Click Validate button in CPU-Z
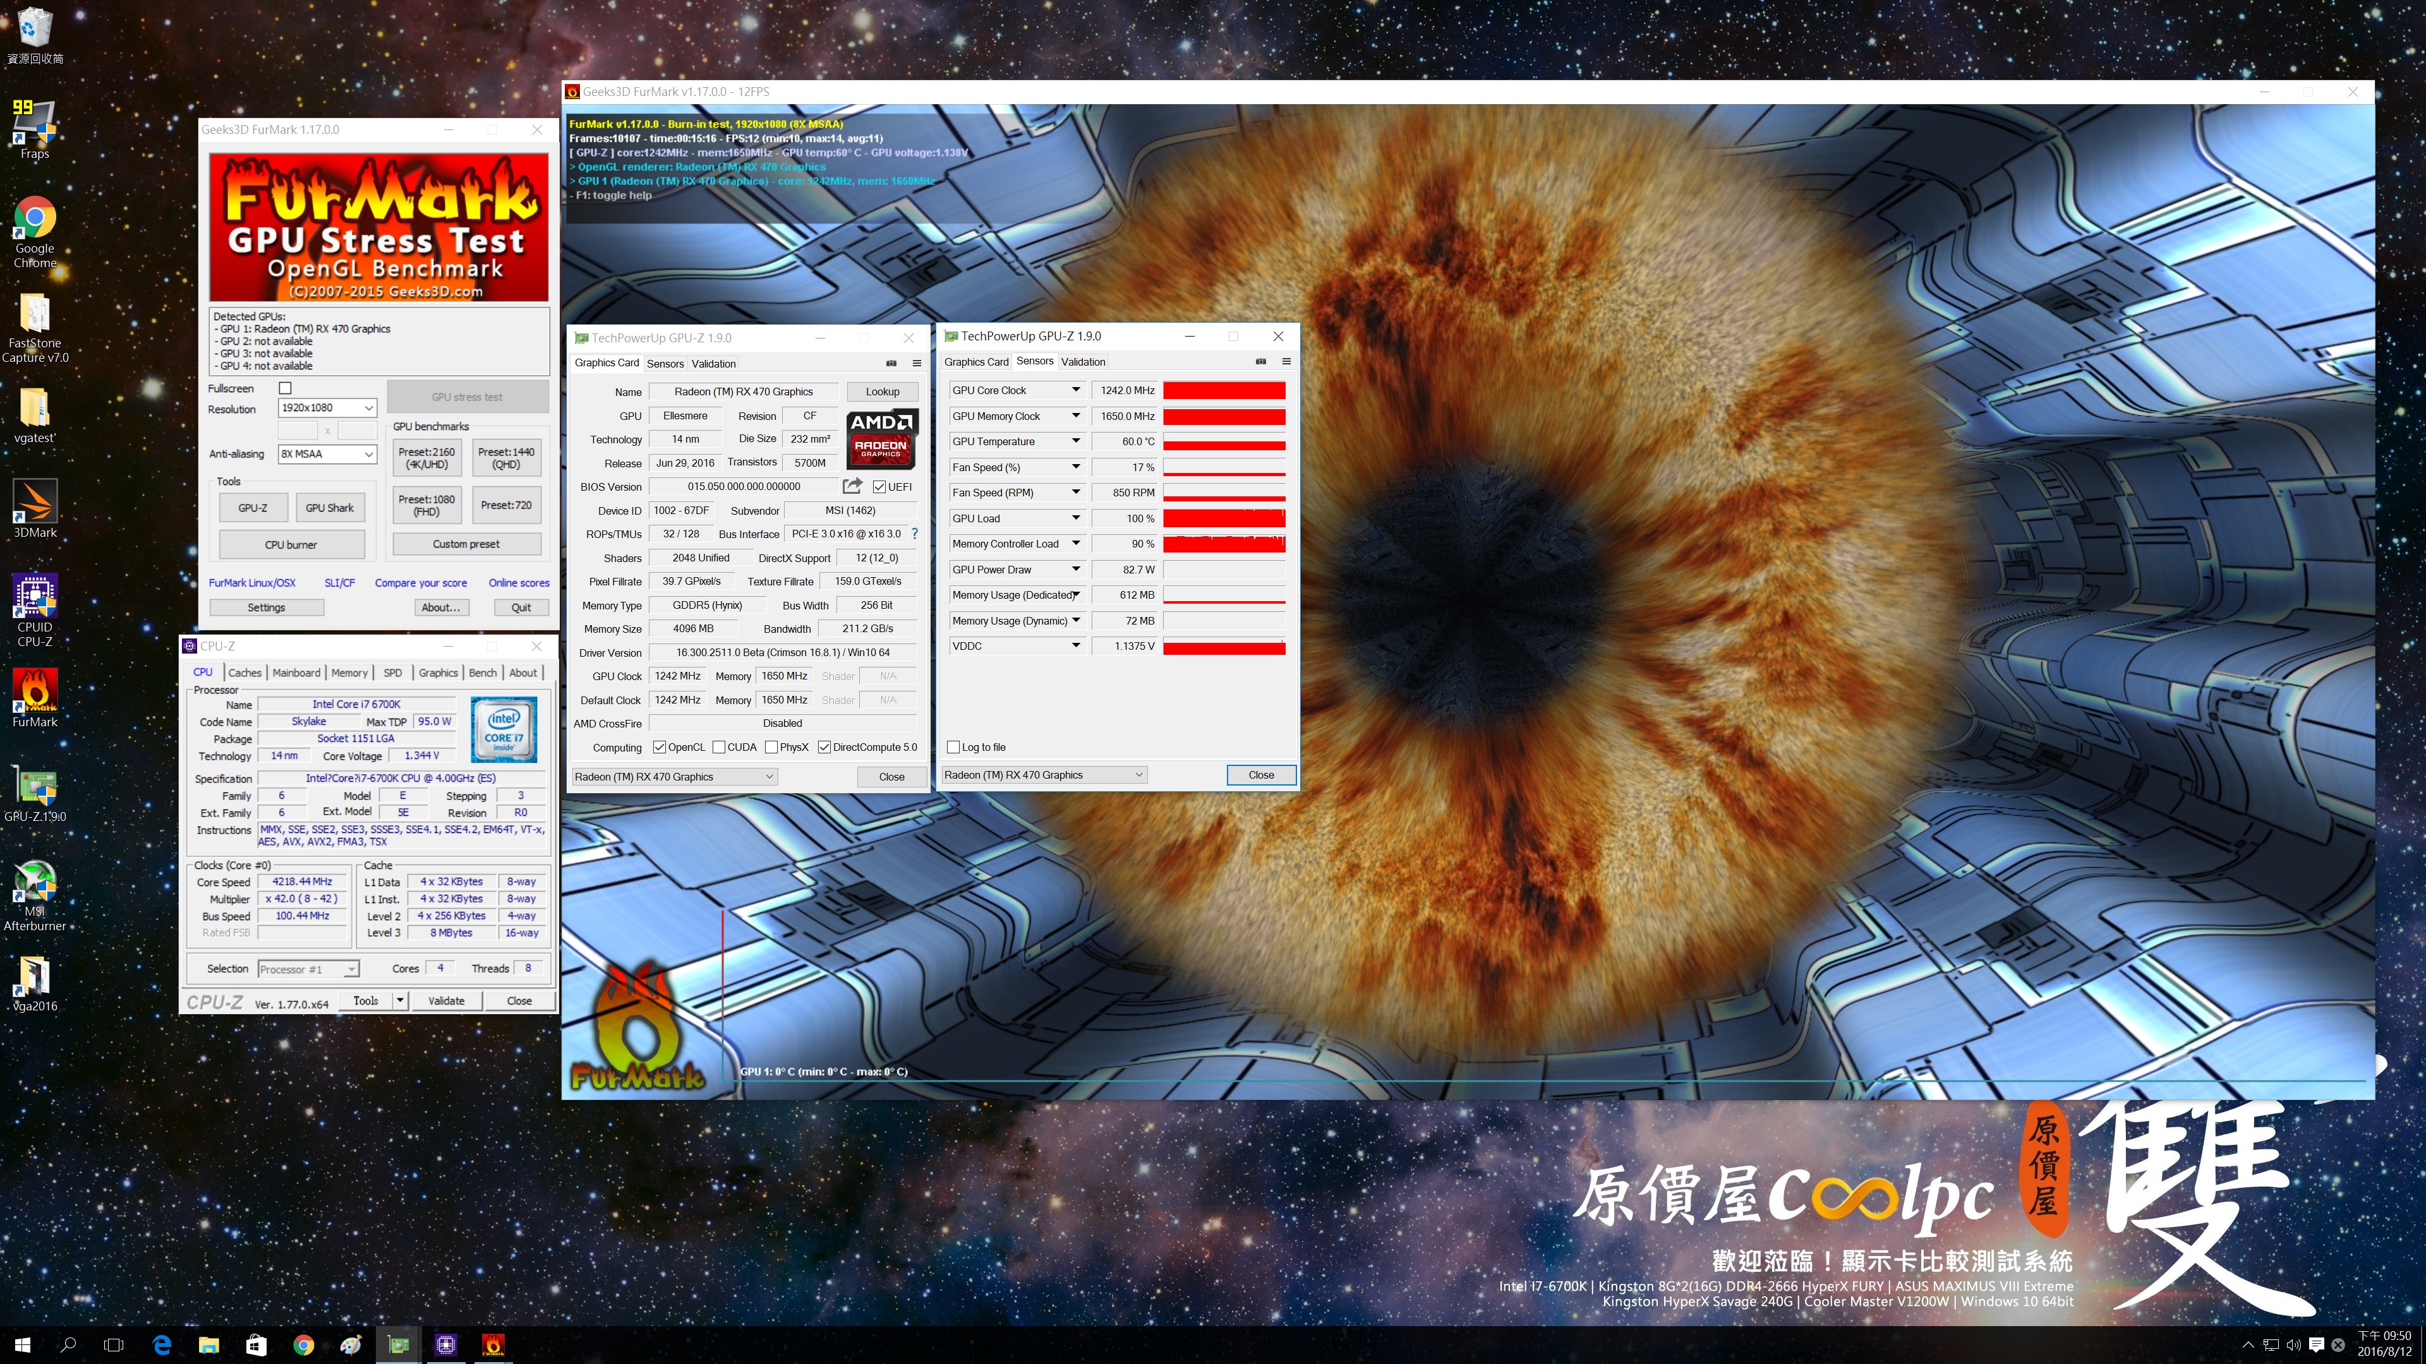This screenshot has width=2426, height=1364. [447, 1001]
